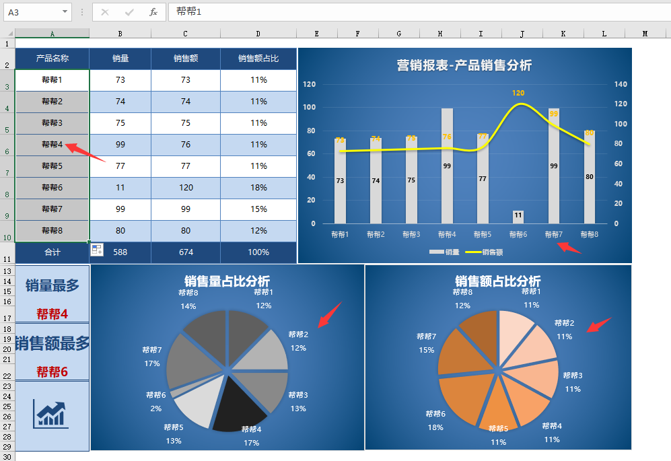Image resolution: width=671 pixels, height=461 pixels.
Task: Click the Quick Analysis icon below the table
Action: [x=97, y=250]
